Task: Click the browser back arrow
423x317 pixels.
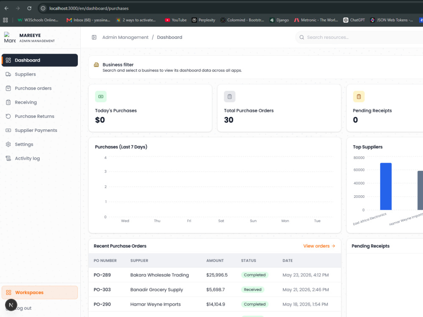Action: pos(6,8)
